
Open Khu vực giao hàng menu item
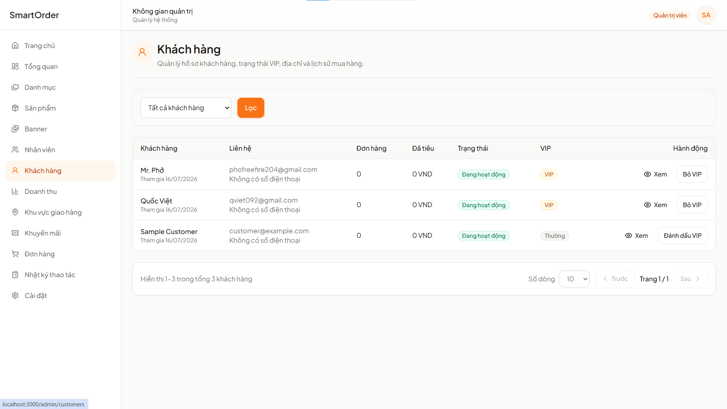pyautogui.click(x=60, y=212)
